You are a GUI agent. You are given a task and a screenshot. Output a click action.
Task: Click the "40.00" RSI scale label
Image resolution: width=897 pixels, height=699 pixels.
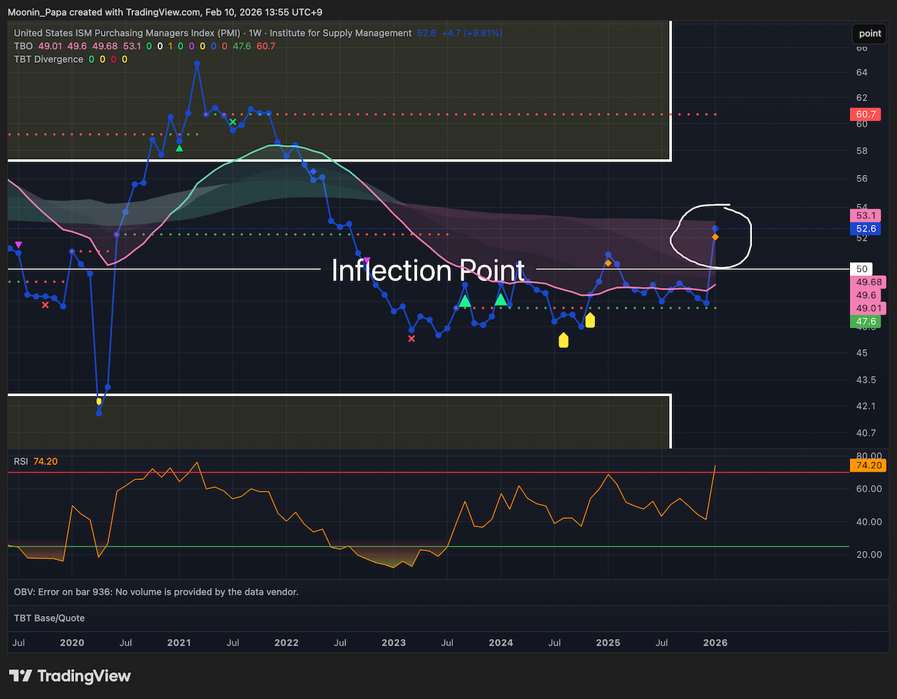pyautogui.click(x=869, y=521)
